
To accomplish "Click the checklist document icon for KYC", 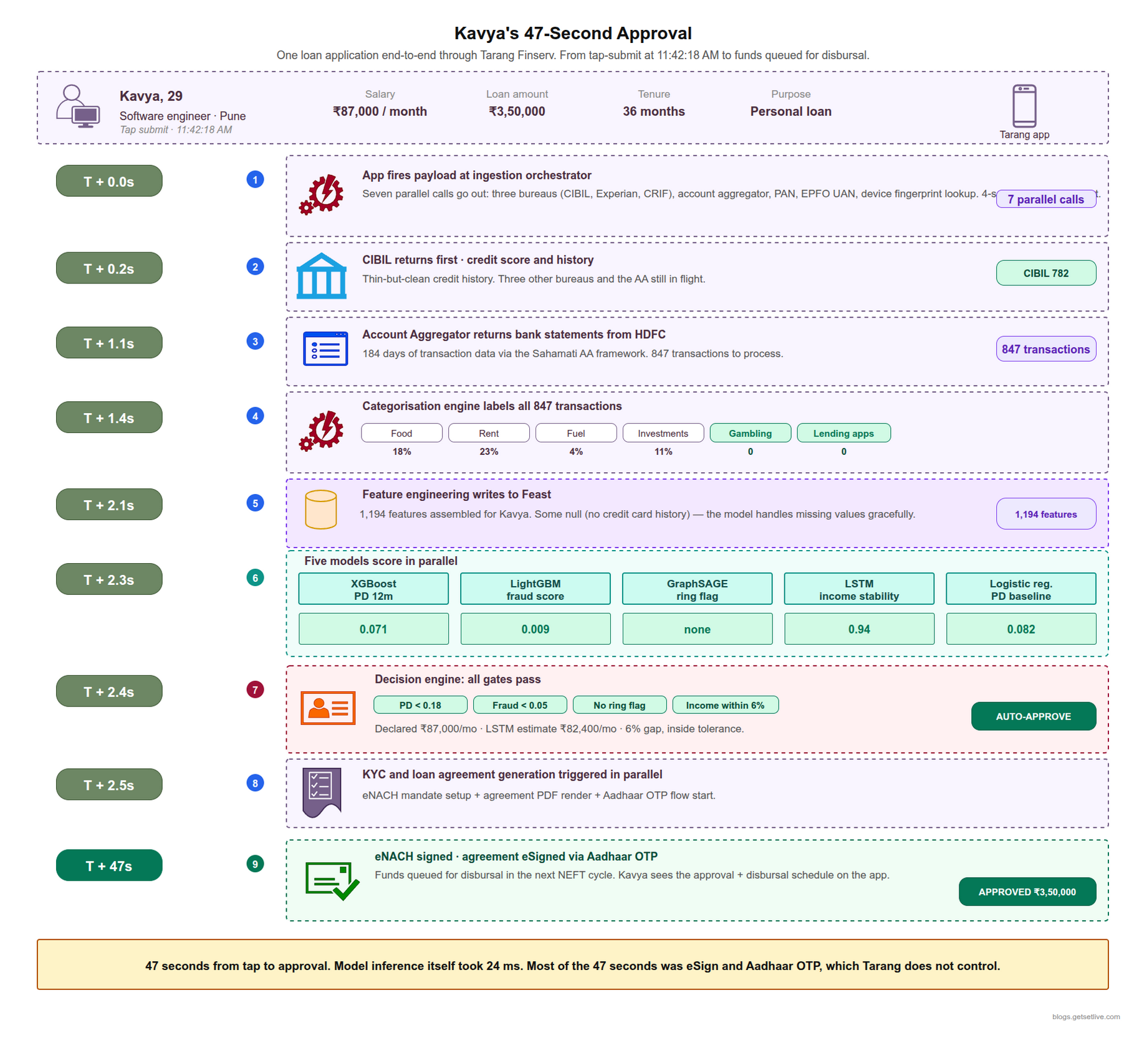I will (322, 792).
